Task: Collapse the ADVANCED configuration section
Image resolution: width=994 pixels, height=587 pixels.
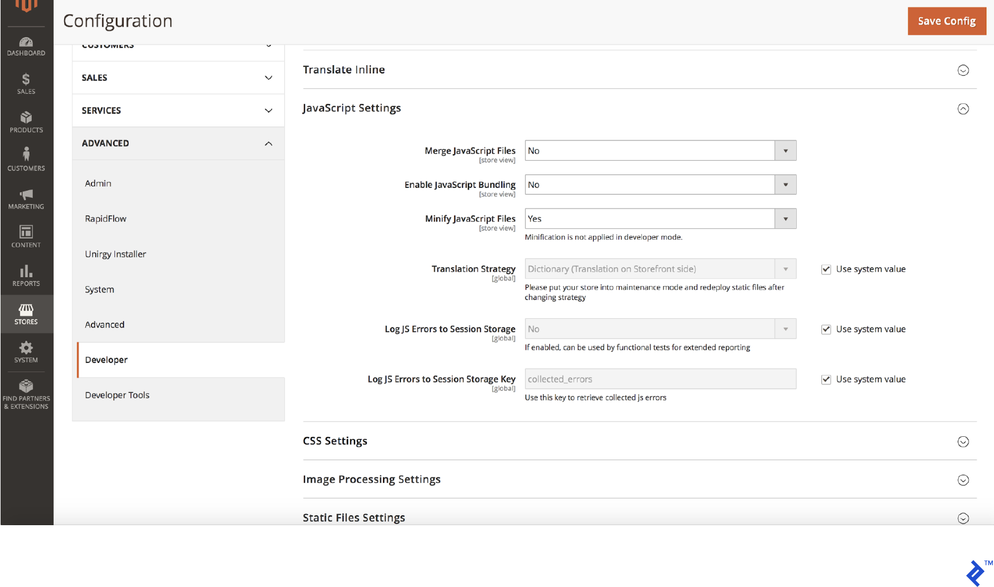Action: click(177, 143)
